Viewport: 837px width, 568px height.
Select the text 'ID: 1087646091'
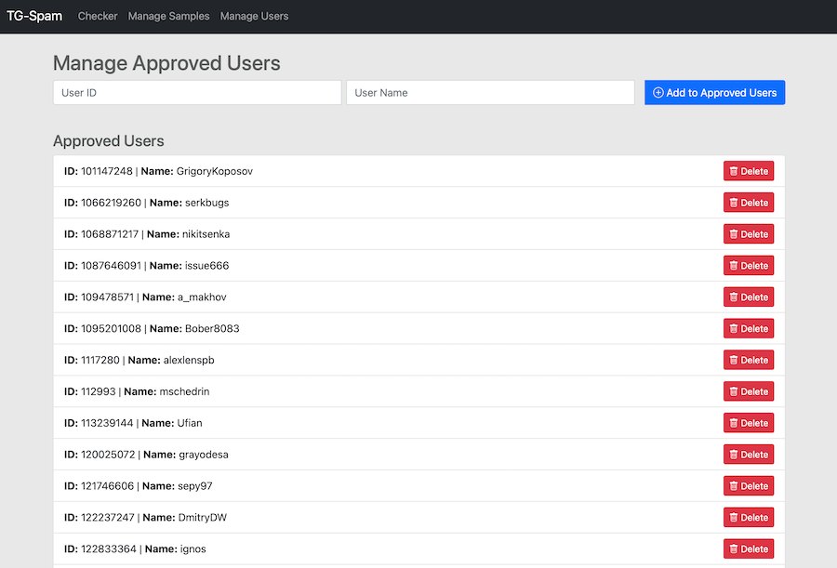[x=102, y=265]
